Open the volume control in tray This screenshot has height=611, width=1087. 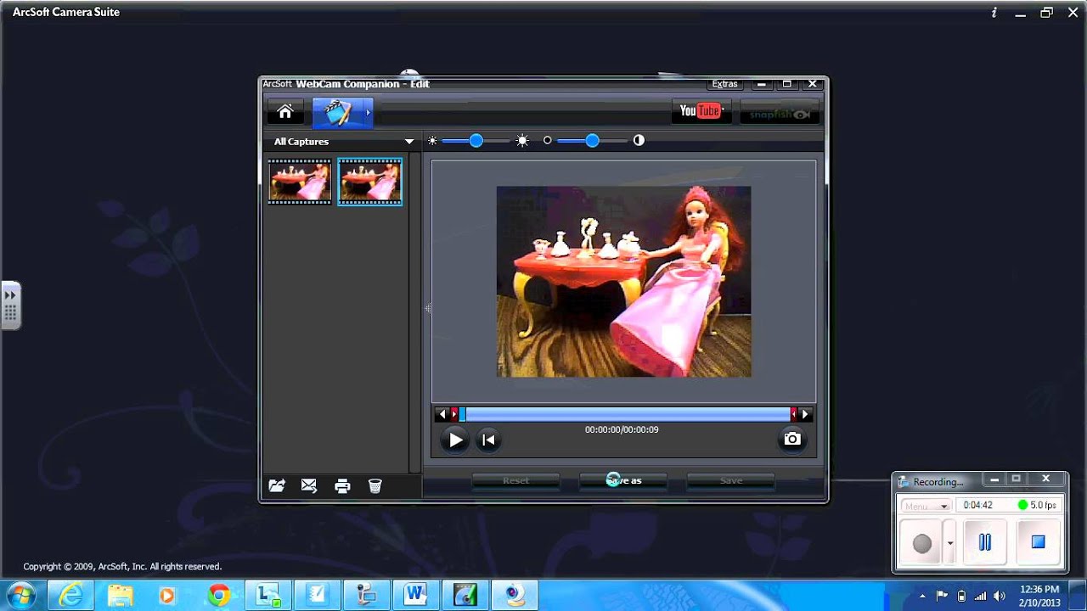point(1000,596)
